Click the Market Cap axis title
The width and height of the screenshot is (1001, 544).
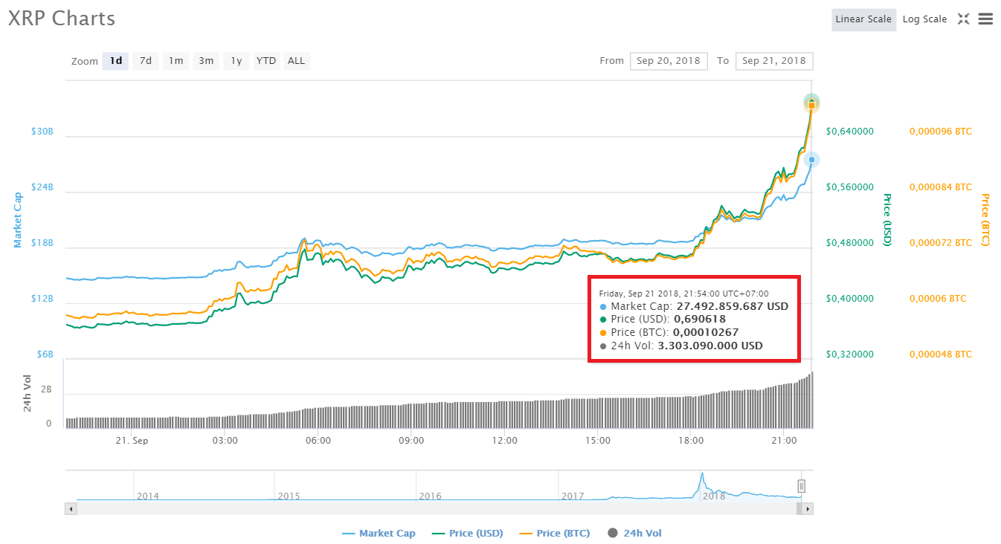[18, 220]
